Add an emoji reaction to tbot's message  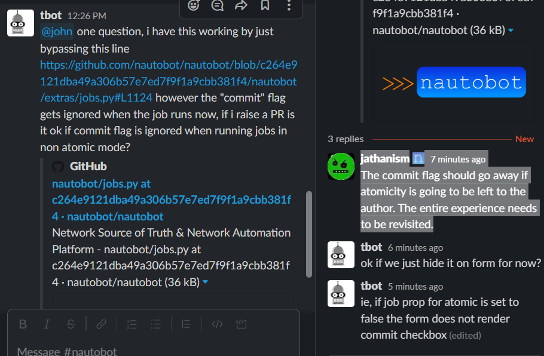(192, 6)
